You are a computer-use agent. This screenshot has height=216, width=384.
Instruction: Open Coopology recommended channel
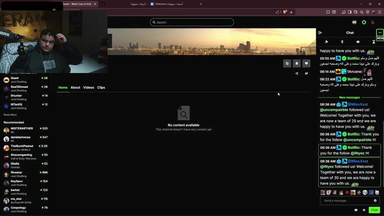click(25, 209)
